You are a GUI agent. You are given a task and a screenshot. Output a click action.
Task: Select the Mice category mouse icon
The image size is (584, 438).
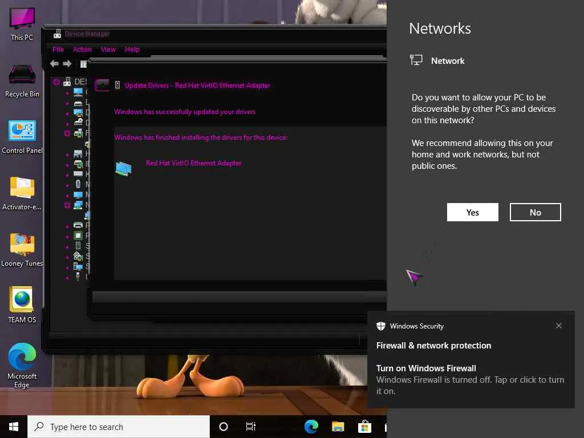[x=78, y=184]
